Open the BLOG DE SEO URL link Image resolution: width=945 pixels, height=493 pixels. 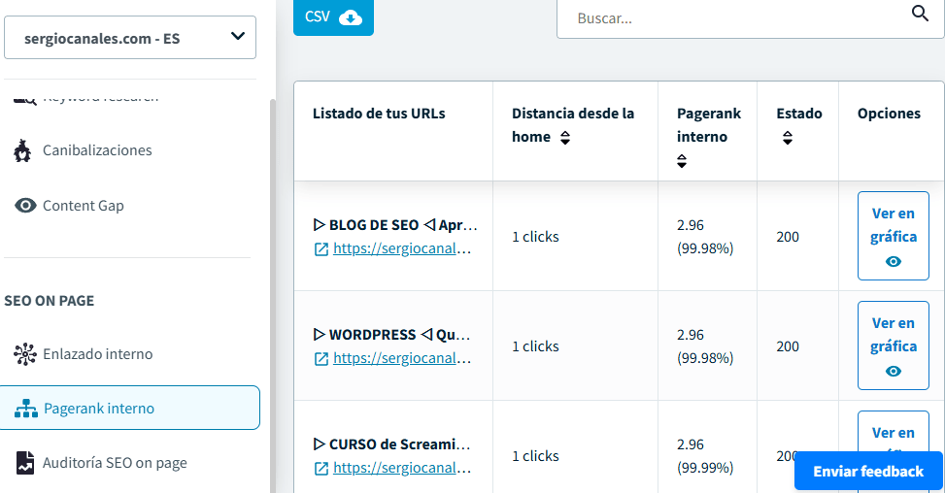click(x=402, y=248)
